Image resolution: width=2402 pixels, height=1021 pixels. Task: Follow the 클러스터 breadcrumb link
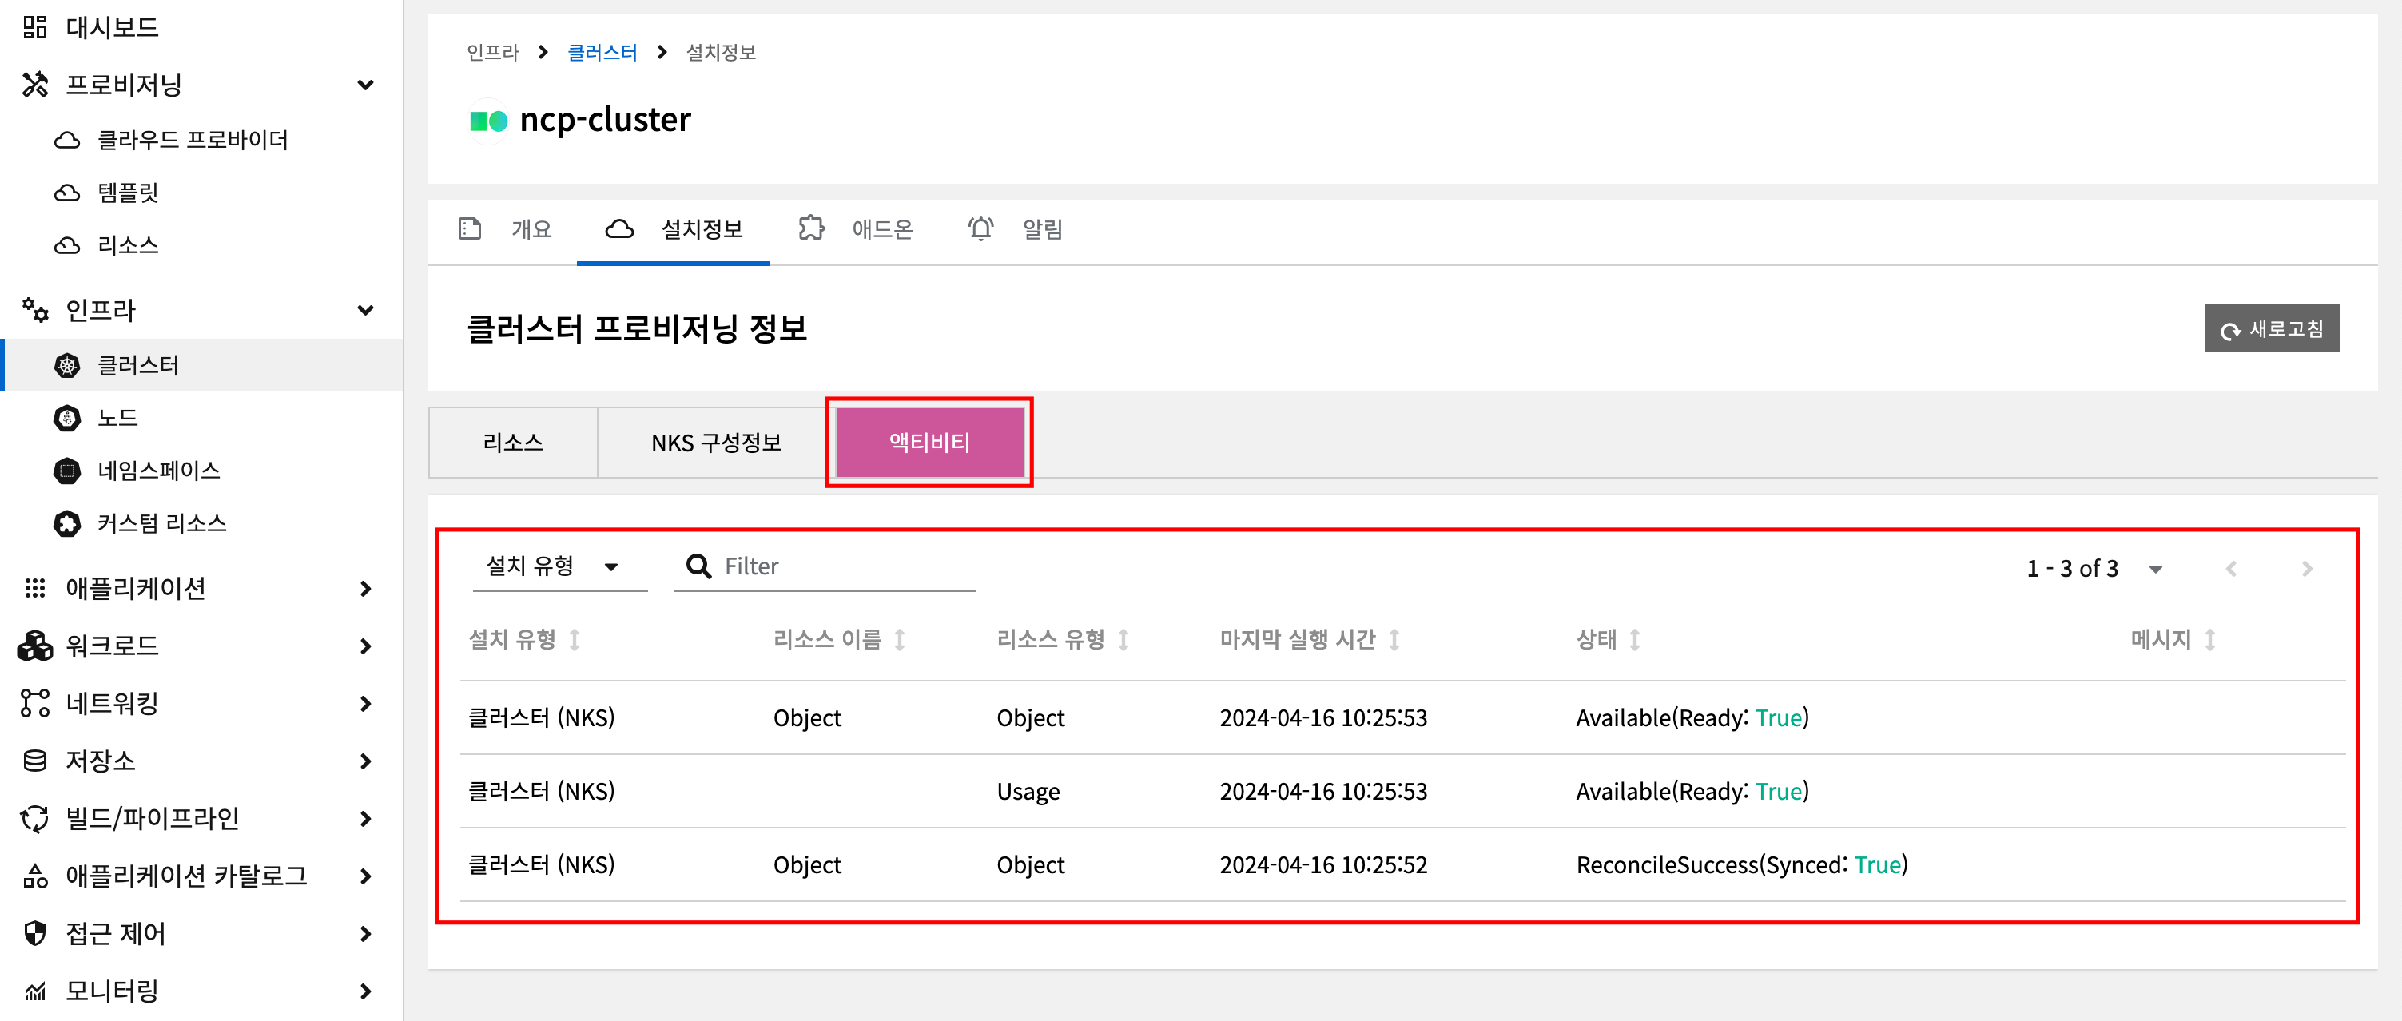[x=602, y=52]
